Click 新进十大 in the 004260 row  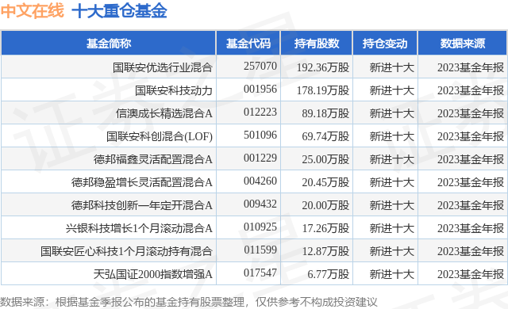392,182
